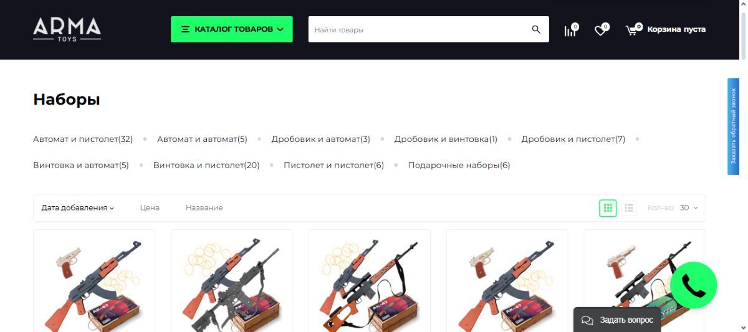Screen dimensions: 748x332
Task: Click the Заказать обратный звонок side tab
Action: [x=733, y=126]
